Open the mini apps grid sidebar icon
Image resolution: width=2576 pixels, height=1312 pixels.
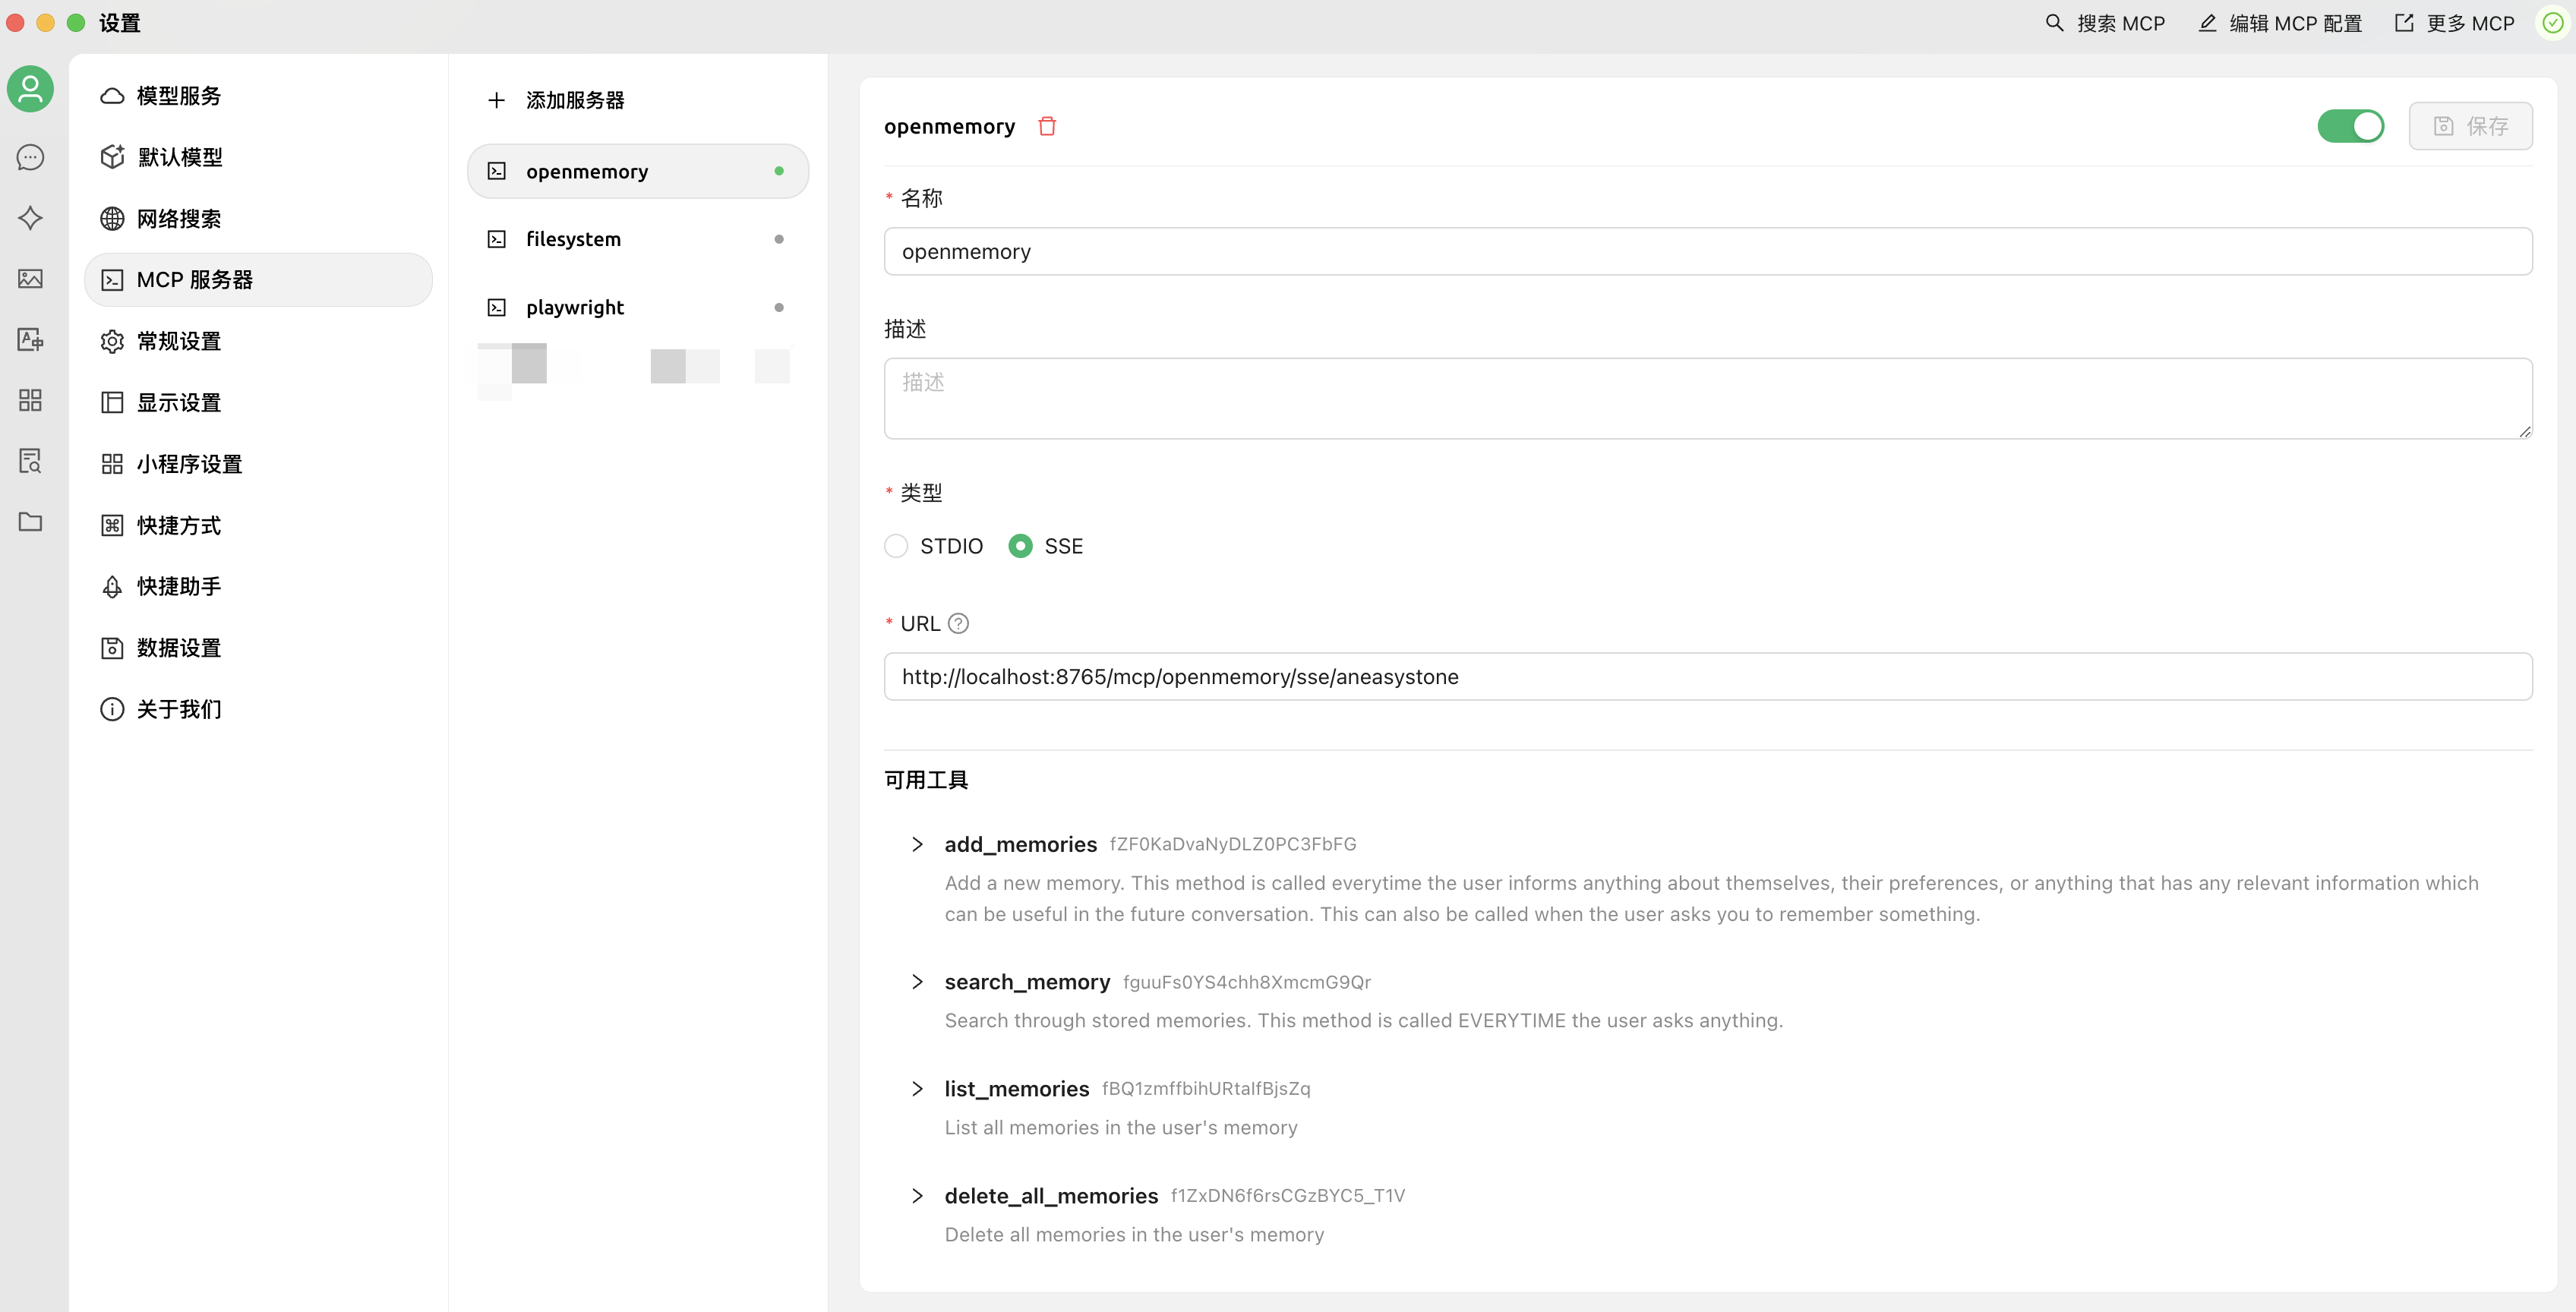[30, 400]
